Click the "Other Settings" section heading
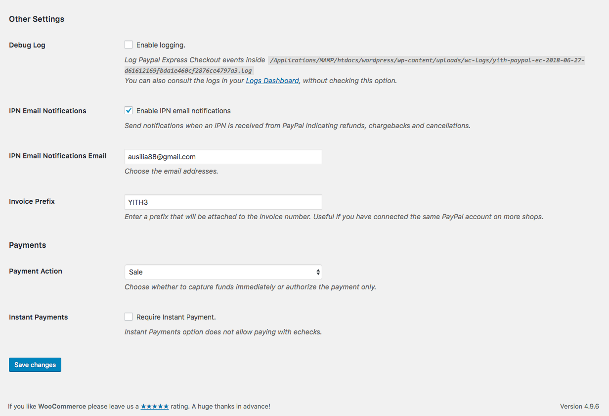The height and width of the screenshot is (416, 609). (x=37, y=19)
